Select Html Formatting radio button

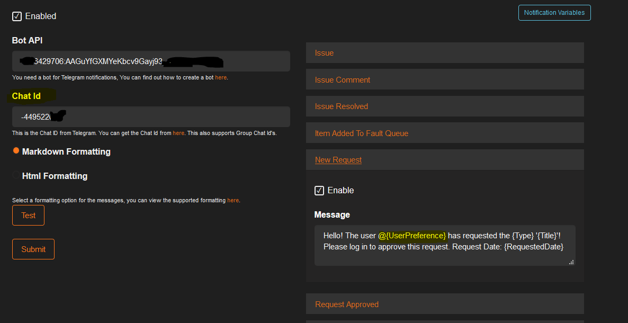[16, 175]
